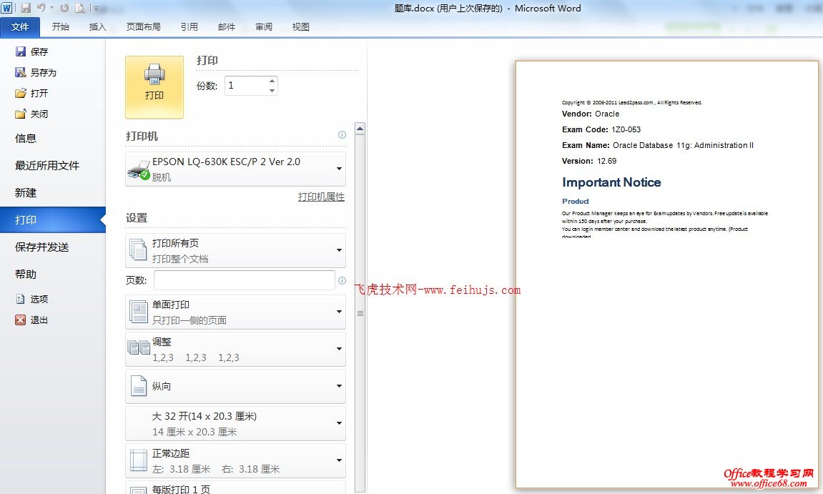Click the document print preview page

[x=666, y=275]
